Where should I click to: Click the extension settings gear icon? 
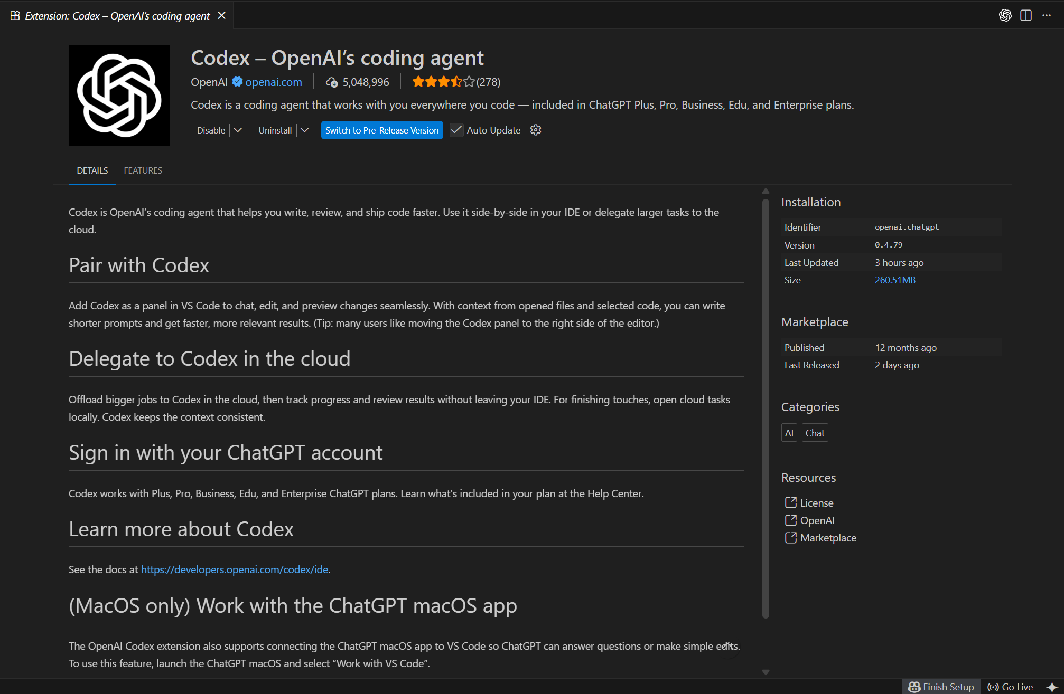536,130
